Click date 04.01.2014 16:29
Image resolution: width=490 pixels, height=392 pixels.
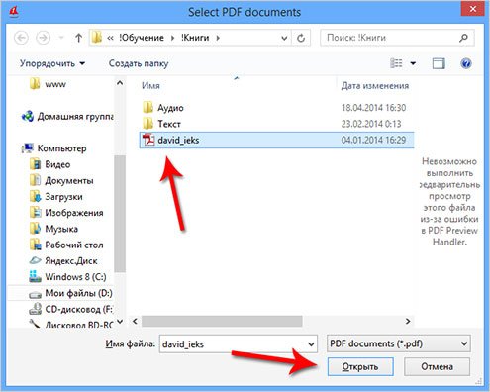[373, 140]
